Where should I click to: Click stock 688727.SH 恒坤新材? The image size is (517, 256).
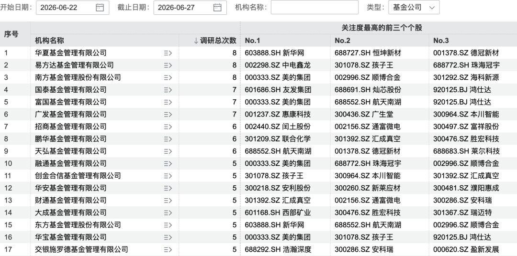pyautogui.click(x=368, y=53)
